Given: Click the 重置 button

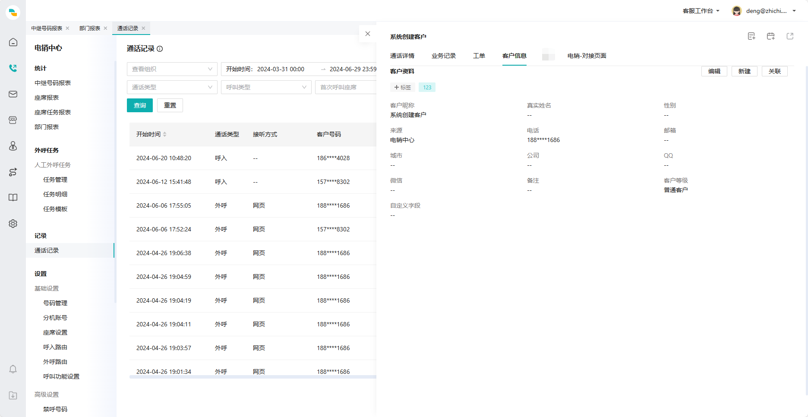Looking at the screenshot, I should [170, 105].
